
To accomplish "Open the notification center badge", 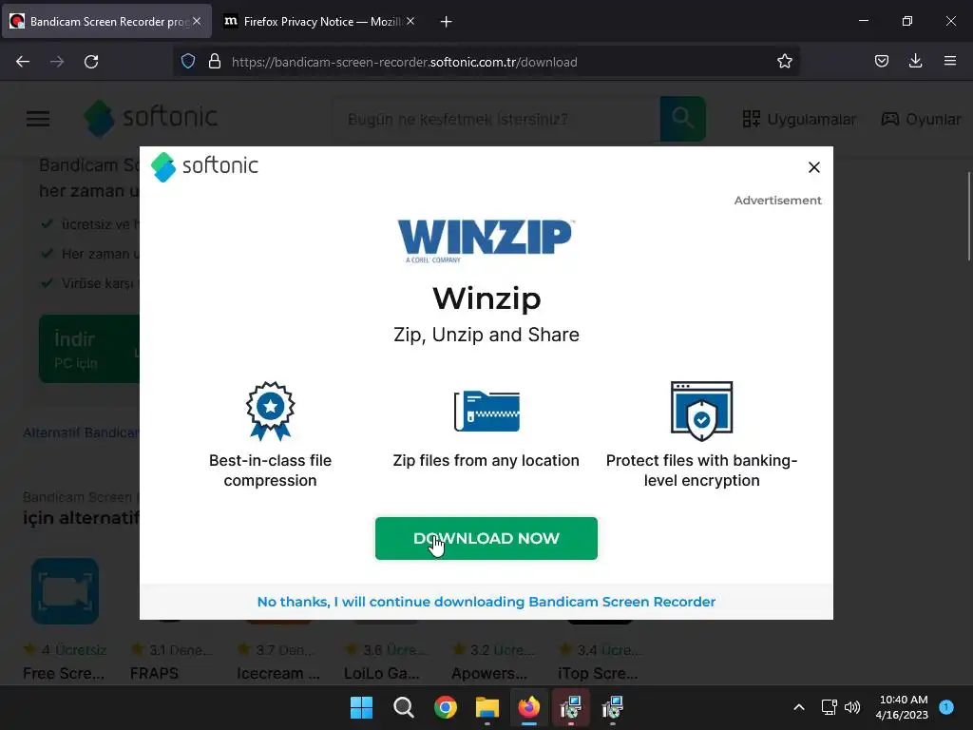I will [x=946, y=706].
